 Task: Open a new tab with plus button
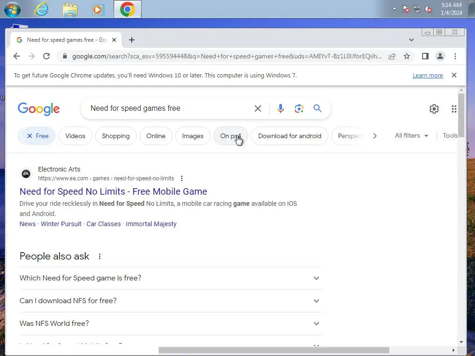point(131,40)
